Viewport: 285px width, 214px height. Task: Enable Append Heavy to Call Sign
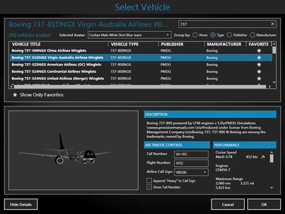point(149,180)
